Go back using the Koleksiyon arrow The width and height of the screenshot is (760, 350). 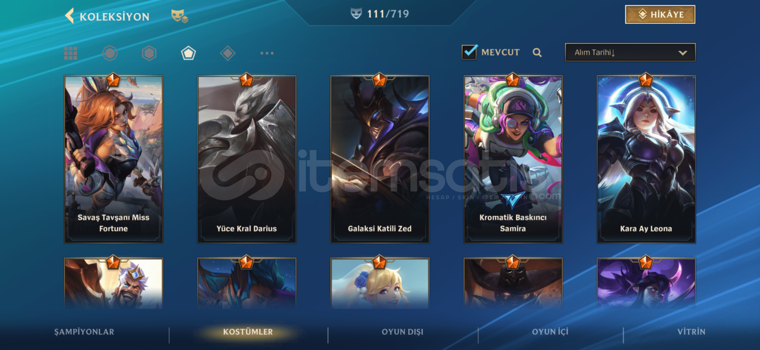(x=69, y=16)
